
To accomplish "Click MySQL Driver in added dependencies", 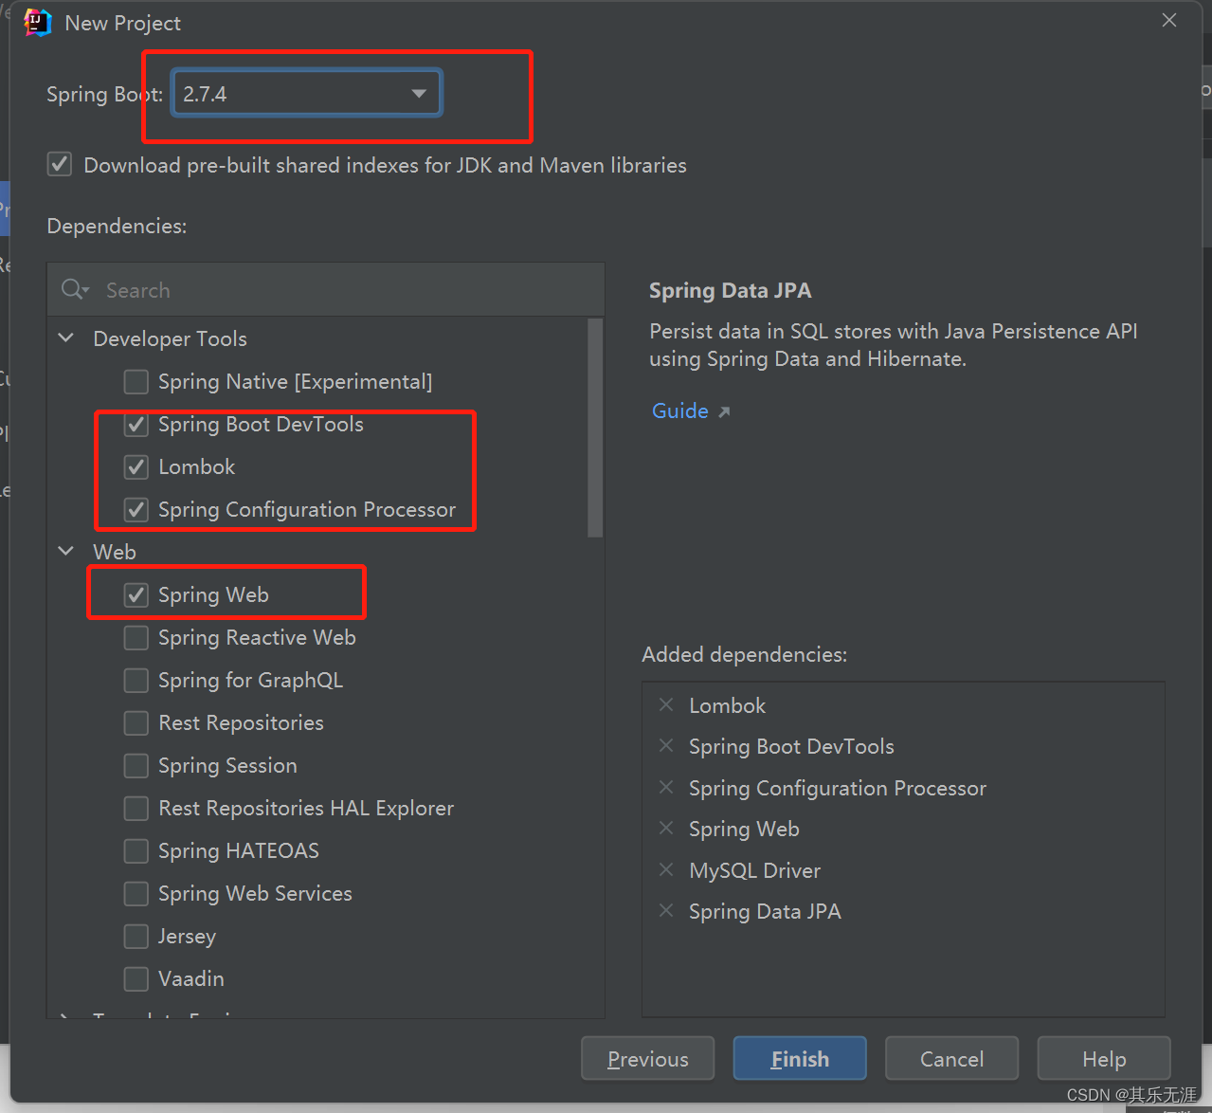I will [x=754, y=870].
